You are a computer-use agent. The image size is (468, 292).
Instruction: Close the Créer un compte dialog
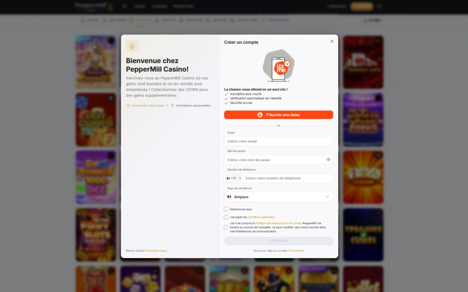(x=332, y=41)
